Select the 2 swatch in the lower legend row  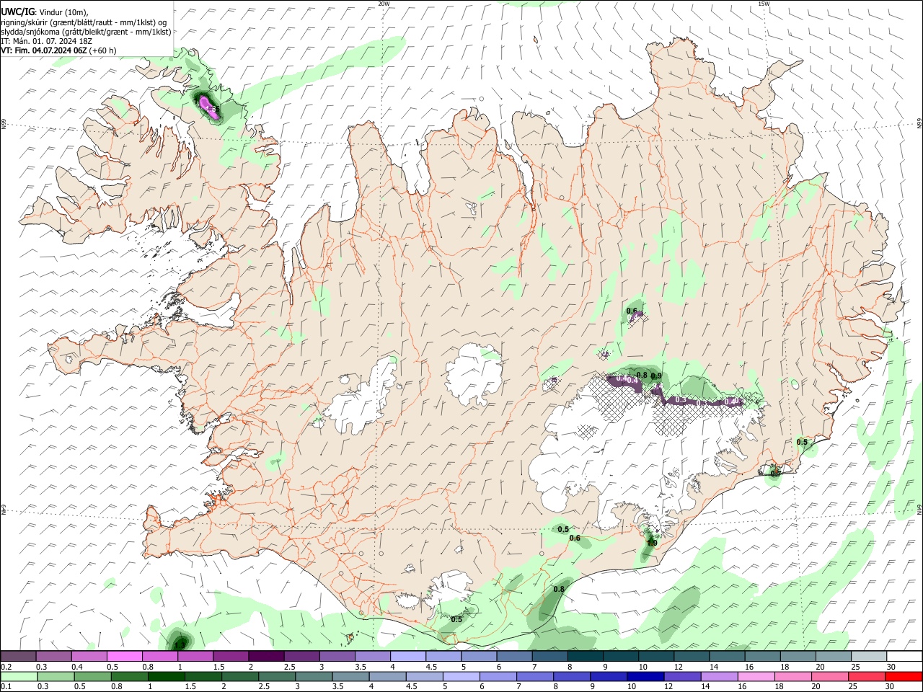240,676
